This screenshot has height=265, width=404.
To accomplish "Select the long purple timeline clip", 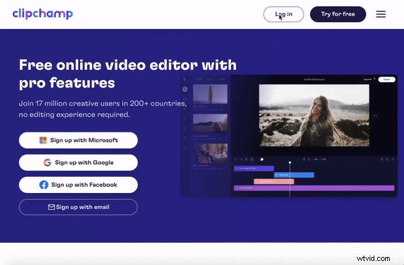I will point(314,188).
